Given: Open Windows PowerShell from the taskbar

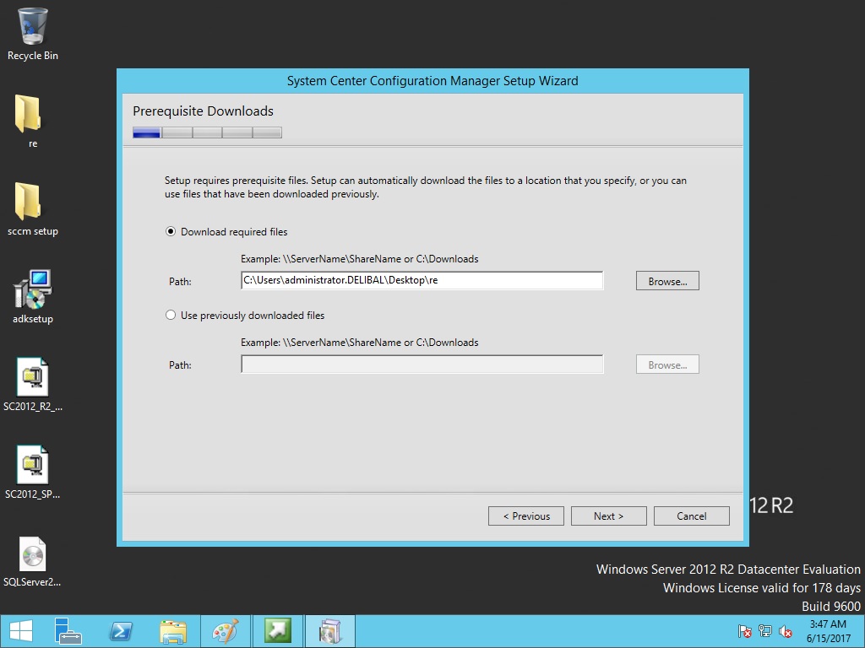Looking at the screenshot, I should click(x=120, y=631).
